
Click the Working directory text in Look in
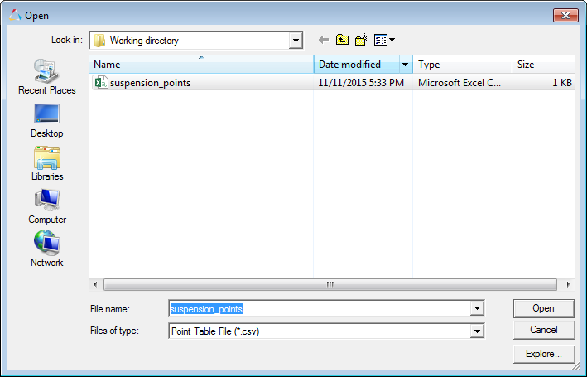(144, 41)
